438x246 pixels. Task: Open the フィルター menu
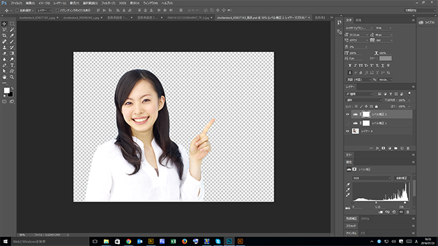[108, 3]
